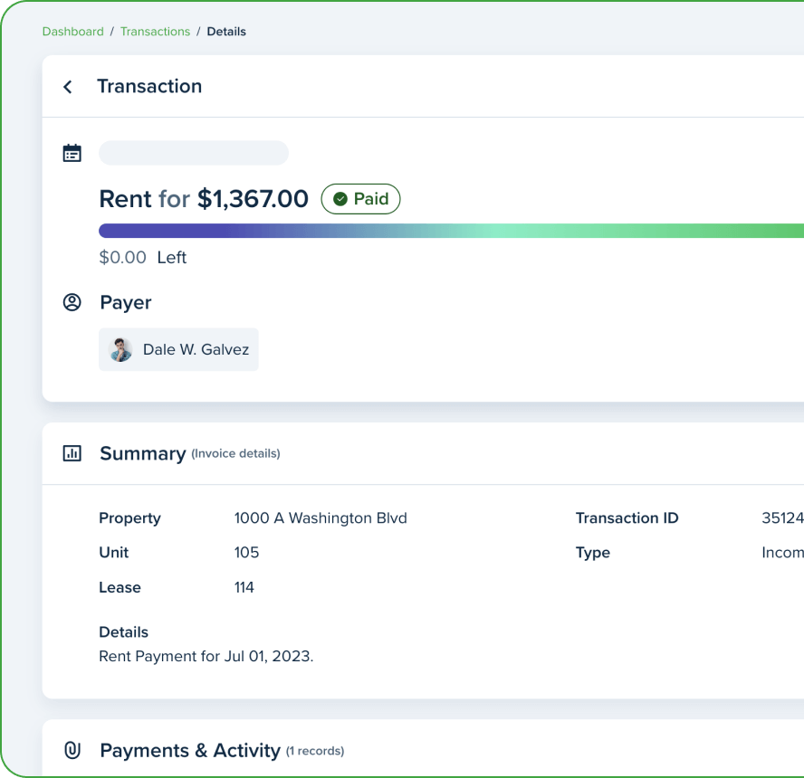Select the back arrow next to Transaction
The width and height of the screenshot is (804, 778).
(67, 86)
